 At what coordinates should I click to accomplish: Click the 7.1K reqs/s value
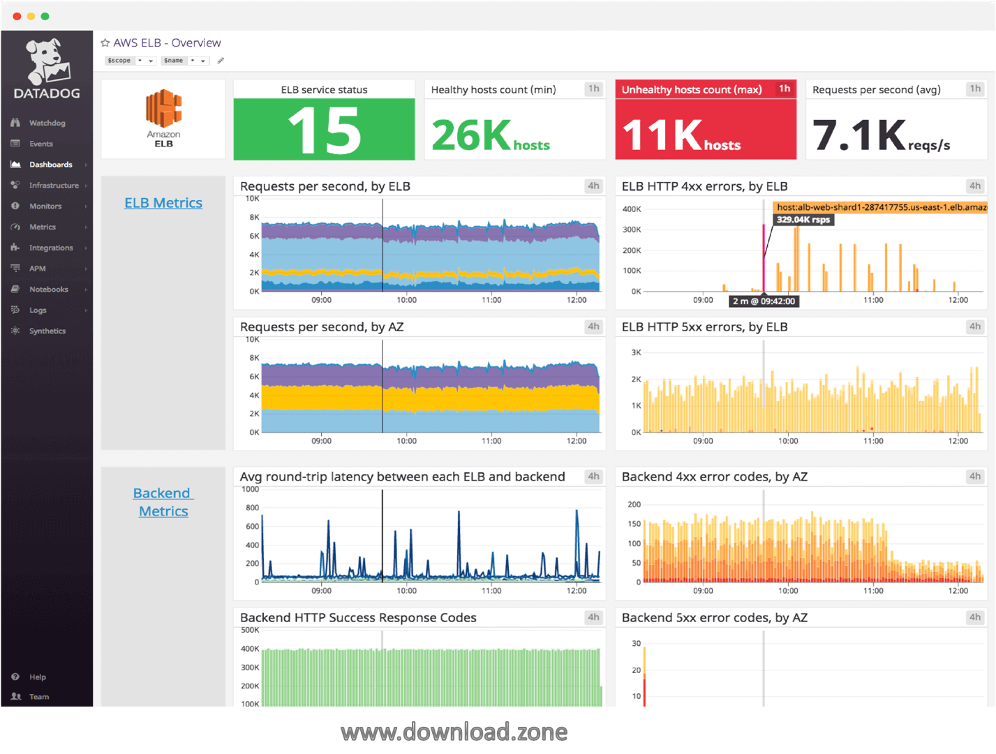(881, 135)
